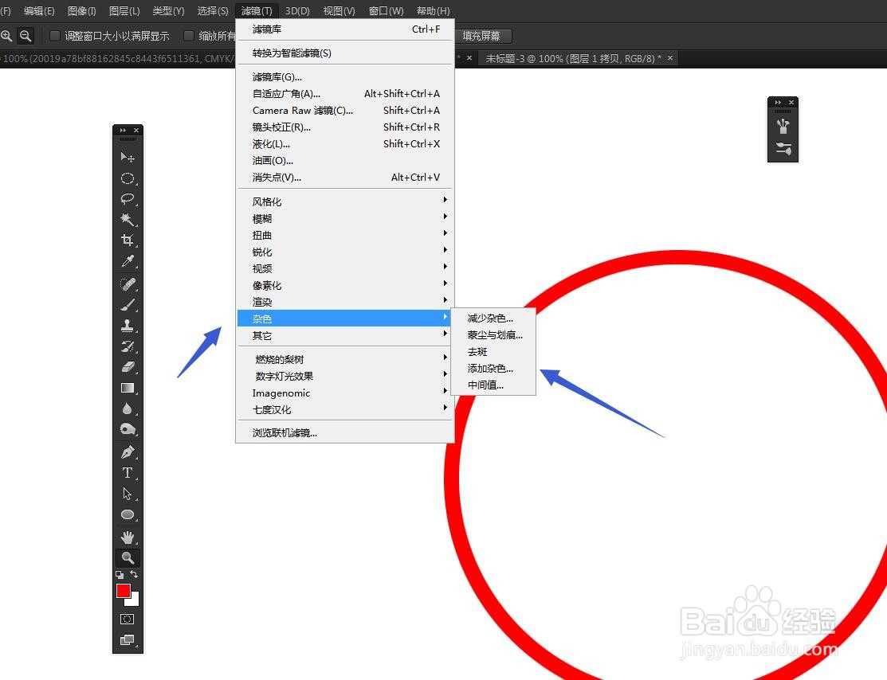Expand 像素化 submenu
887x680 pixels.
pyautogui.click(x=345, y=285)
